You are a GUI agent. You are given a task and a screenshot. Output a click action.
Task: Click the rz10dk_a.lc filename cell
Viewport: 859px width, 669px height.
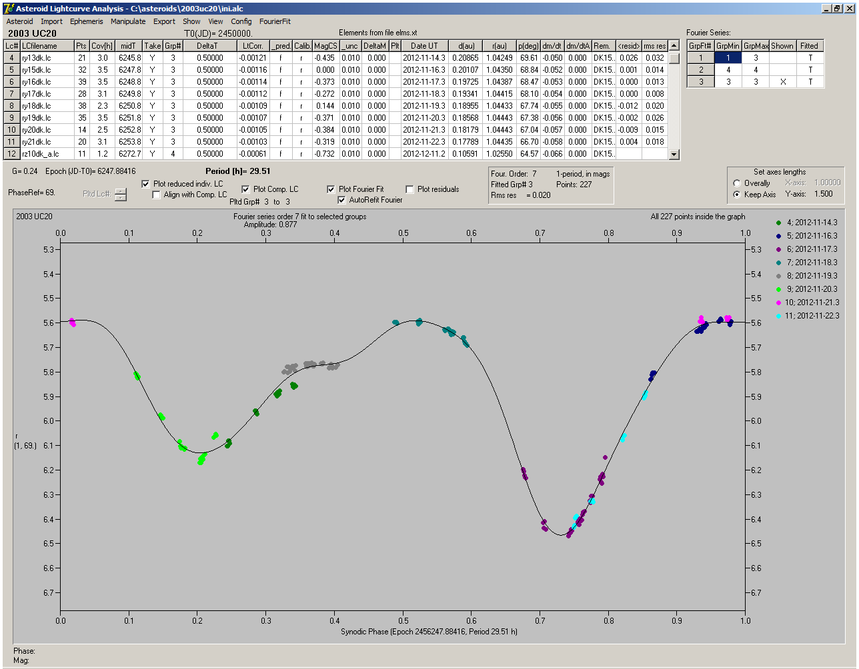[46, 154]
